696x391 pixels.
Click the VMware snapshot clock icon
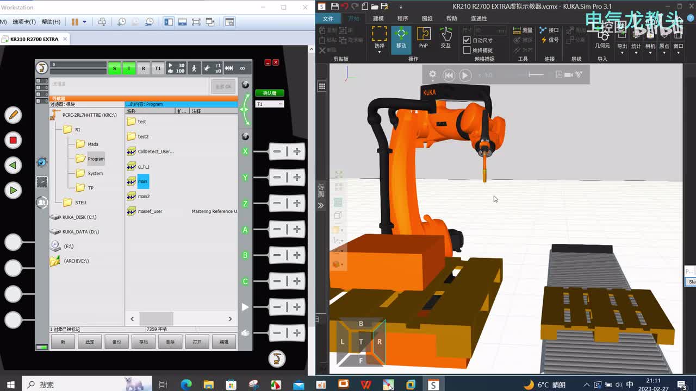click(122, 22)
